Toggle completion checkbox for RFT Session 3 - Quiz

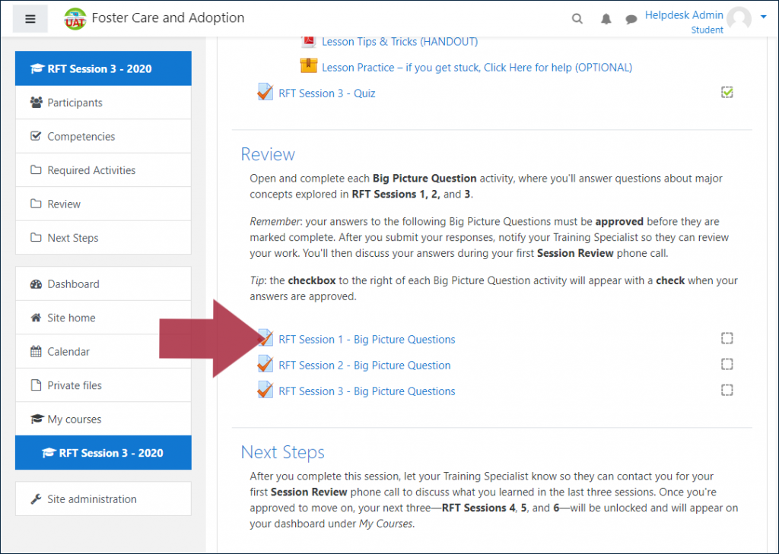[727, 92]
